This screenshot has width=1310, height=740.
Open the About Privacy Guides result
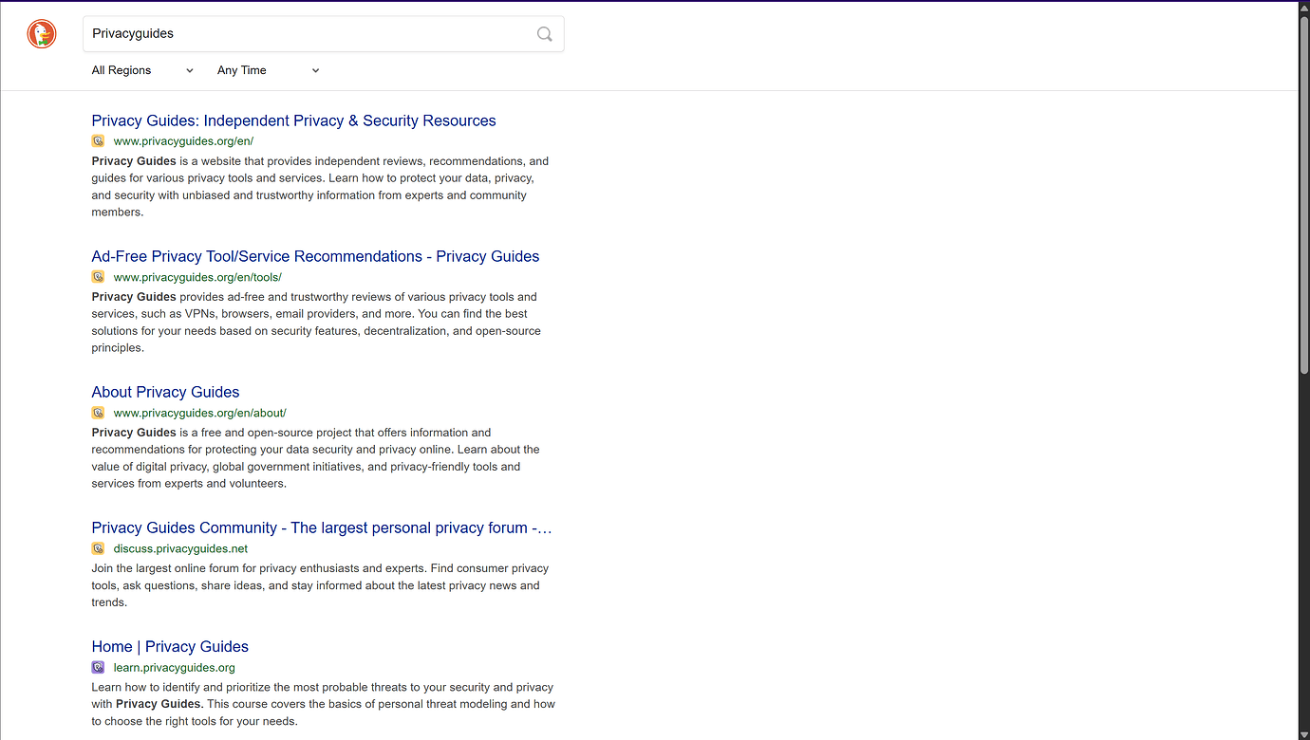tap(165, 392)
